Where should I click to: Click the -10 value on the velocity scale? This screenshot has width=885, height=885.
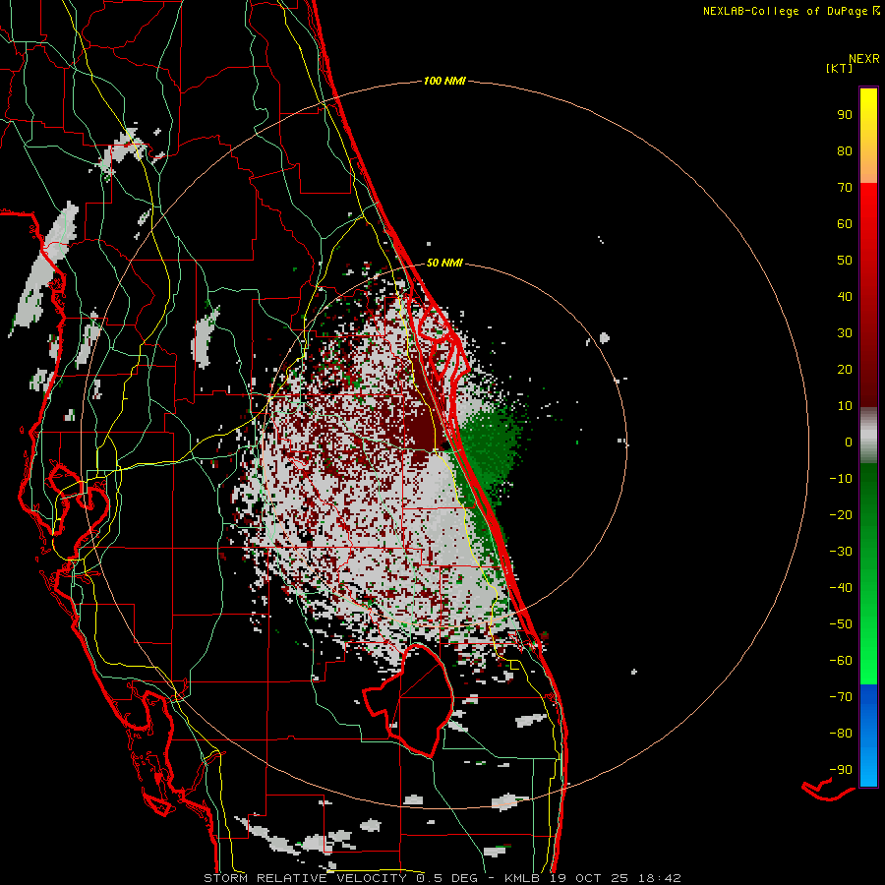(x=841, y=478)
